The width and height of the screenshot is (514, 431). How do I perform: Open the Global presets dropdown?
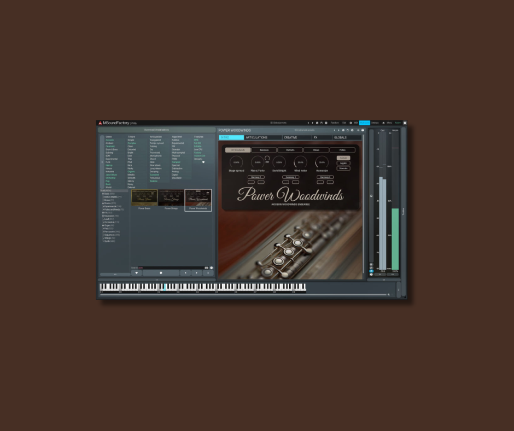(279, 123)
